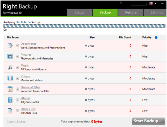
Task: Disable the Financial Files checkbox
Action: tap(17, 89)
